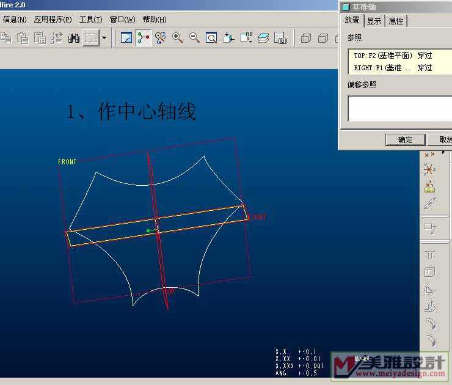452x385 pixels.
Task: Select the dashed box selection tool
Action: 91,38
